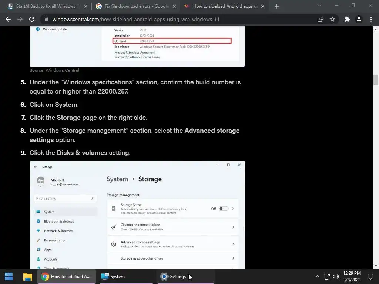Viewport: 379px width, 284px height.
Task: Click Microsoft Software License Terms text
Action: [137, 57]
